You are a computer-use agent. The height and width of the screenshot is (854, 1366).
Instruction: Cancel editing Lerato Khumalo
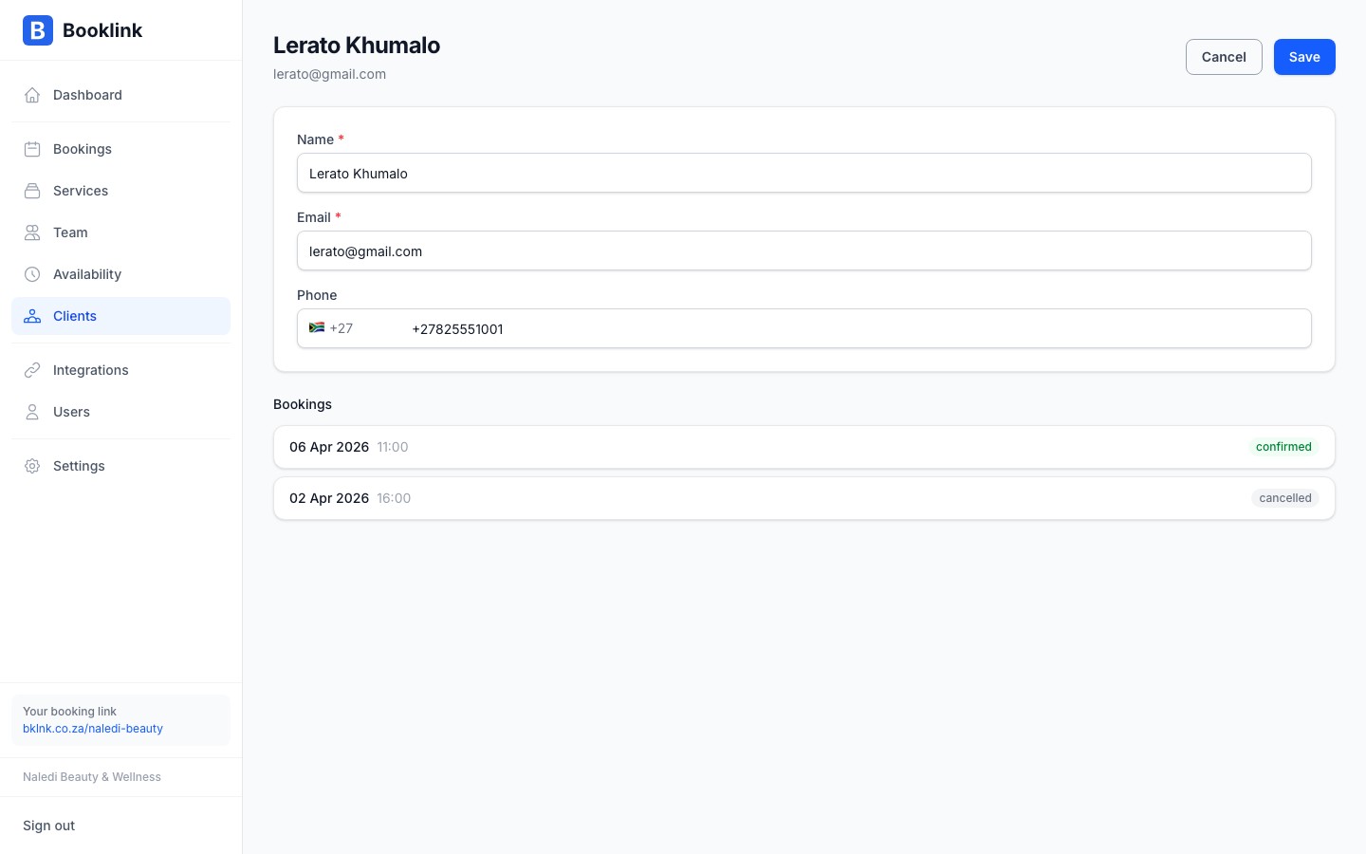(1224, 57)
